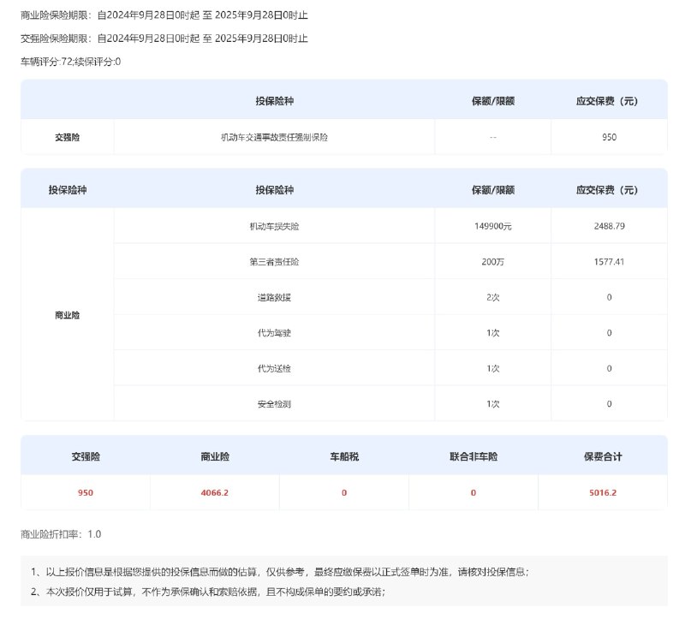Image resolution: width=685 pixels, height=619 pixels.
Task: Click the red 0 under 联合非车险
Action: pyautogui.click(x=474, y=493)
